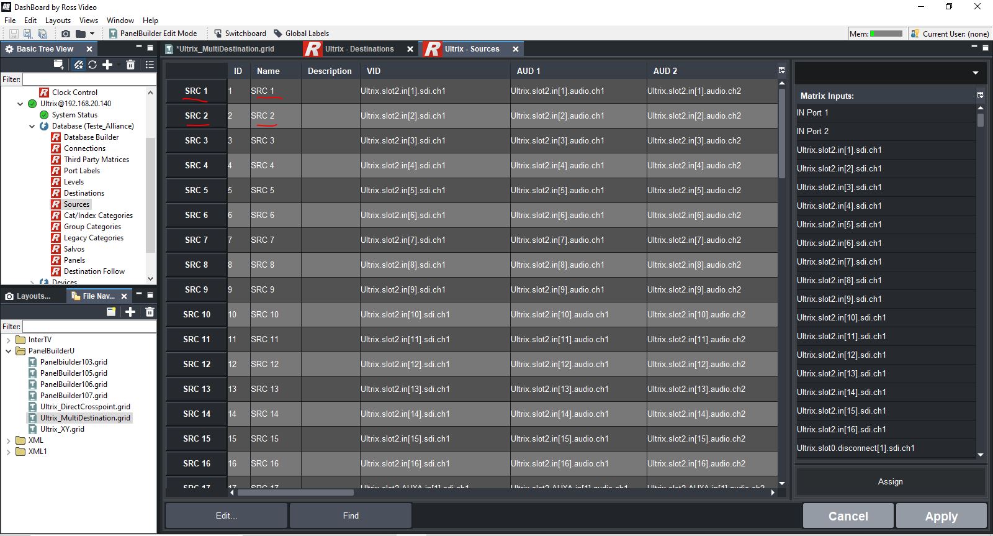
Task: Collapse the Database (Teste_Alliance) node
Action: click(x=32, y=126)
